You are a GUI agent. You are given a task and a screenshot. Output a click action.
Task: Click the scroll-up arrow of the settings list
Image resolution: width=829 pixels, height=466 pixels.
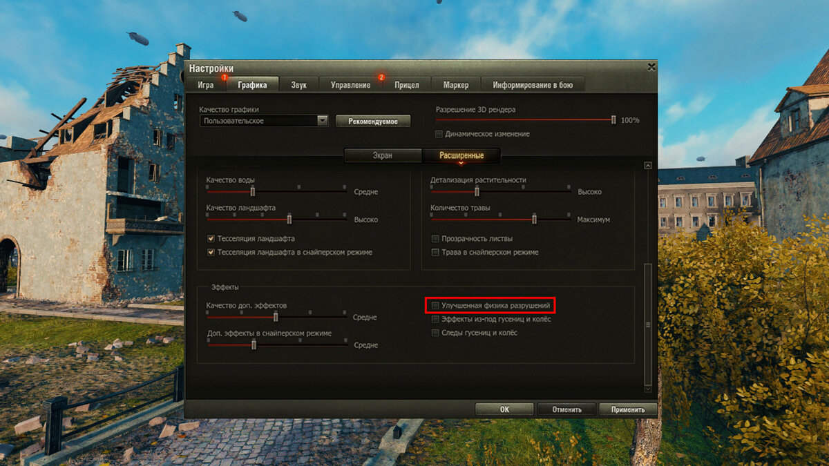click(x=648, y=166)
